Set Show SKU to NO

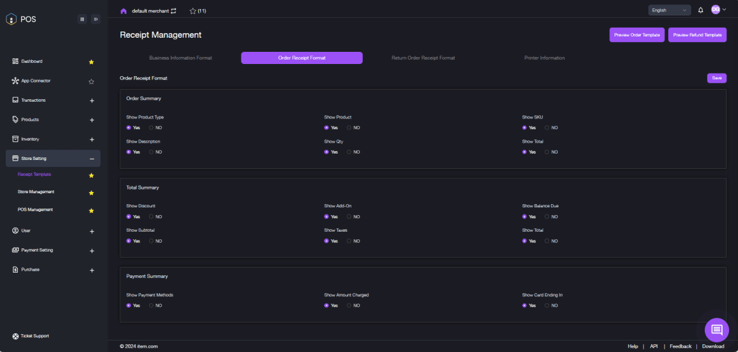click(547, 127)
